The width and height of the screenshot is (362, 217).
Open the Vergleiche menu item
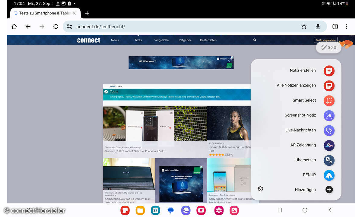pos(162,40)
